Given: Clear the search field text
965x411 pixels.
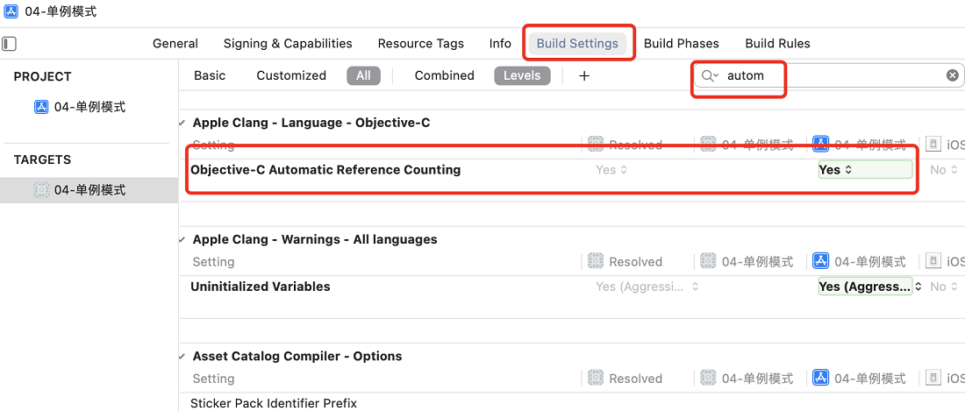Looking at the screenshot, I should point(952,75).
